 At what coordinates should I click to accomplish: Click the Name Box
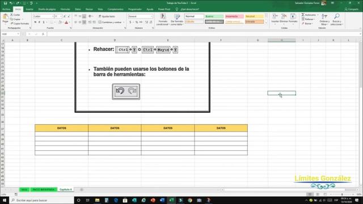point(10,34)
